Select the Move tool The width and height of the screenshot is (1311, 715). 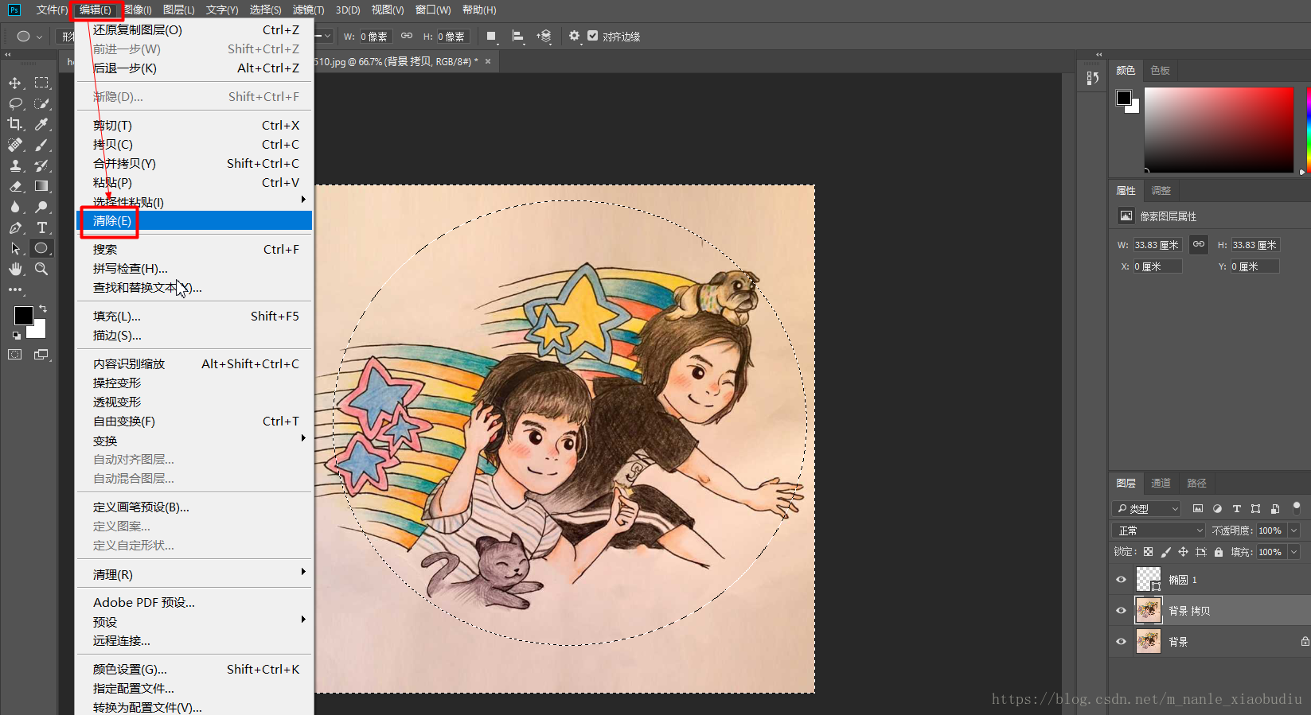coord(15,83)
